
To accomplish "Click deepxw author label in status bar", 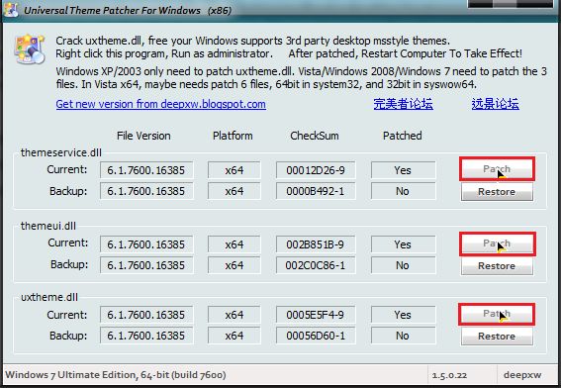I will click(522, 375).
